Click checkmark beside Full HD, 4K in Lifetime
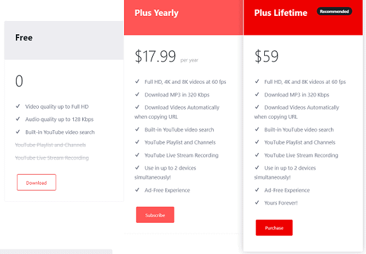The image size is (366, 254). point(257,81)
